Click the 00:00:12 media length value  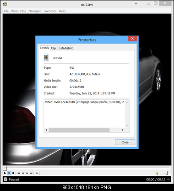point(76,81)
